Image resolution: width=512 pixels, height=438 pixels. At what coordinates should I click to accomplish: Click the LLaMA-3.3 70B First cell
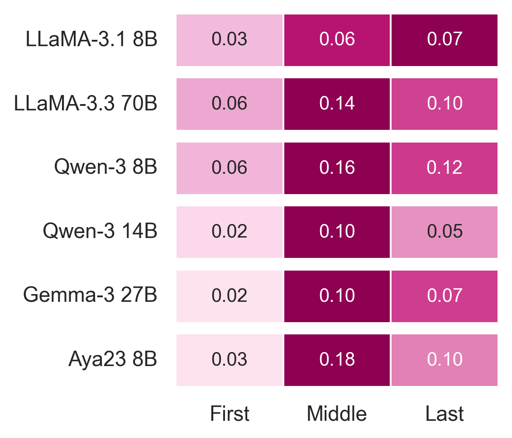[230, 104]
